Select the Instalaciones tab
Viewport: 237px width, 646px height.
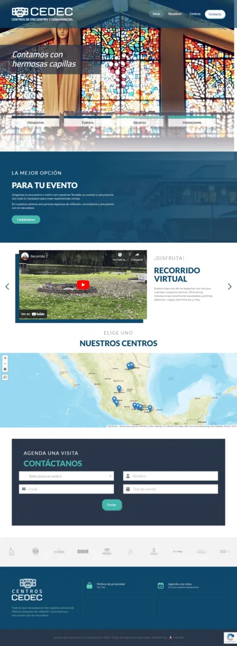[x=192, y=122]
